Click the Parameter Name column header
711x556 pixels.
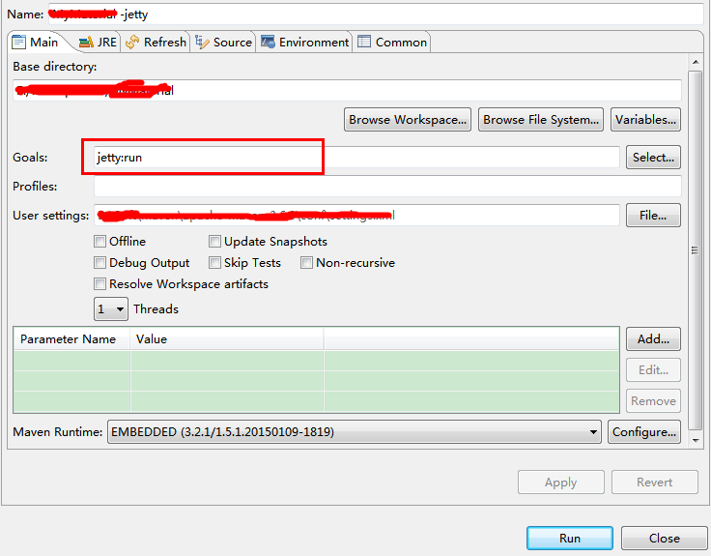click(x=71, y=339)
